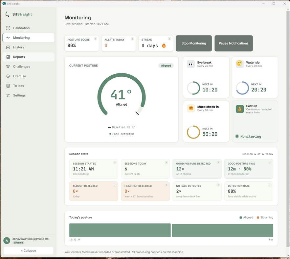Select Monitoring in the sidebar
The width and height of the screenshot is (290, 259).
click(x=29, y=38)
